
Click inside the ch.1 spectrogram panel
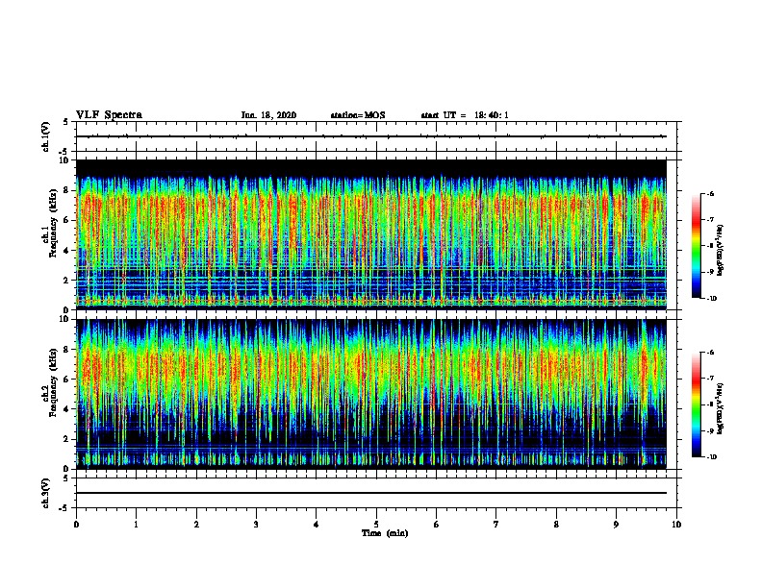coord(371,234)
